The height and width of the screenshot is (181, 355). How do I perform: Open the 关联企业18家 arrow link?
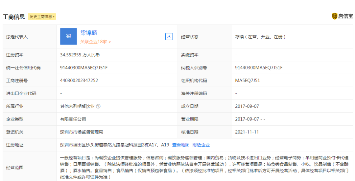tap(95, 42)
